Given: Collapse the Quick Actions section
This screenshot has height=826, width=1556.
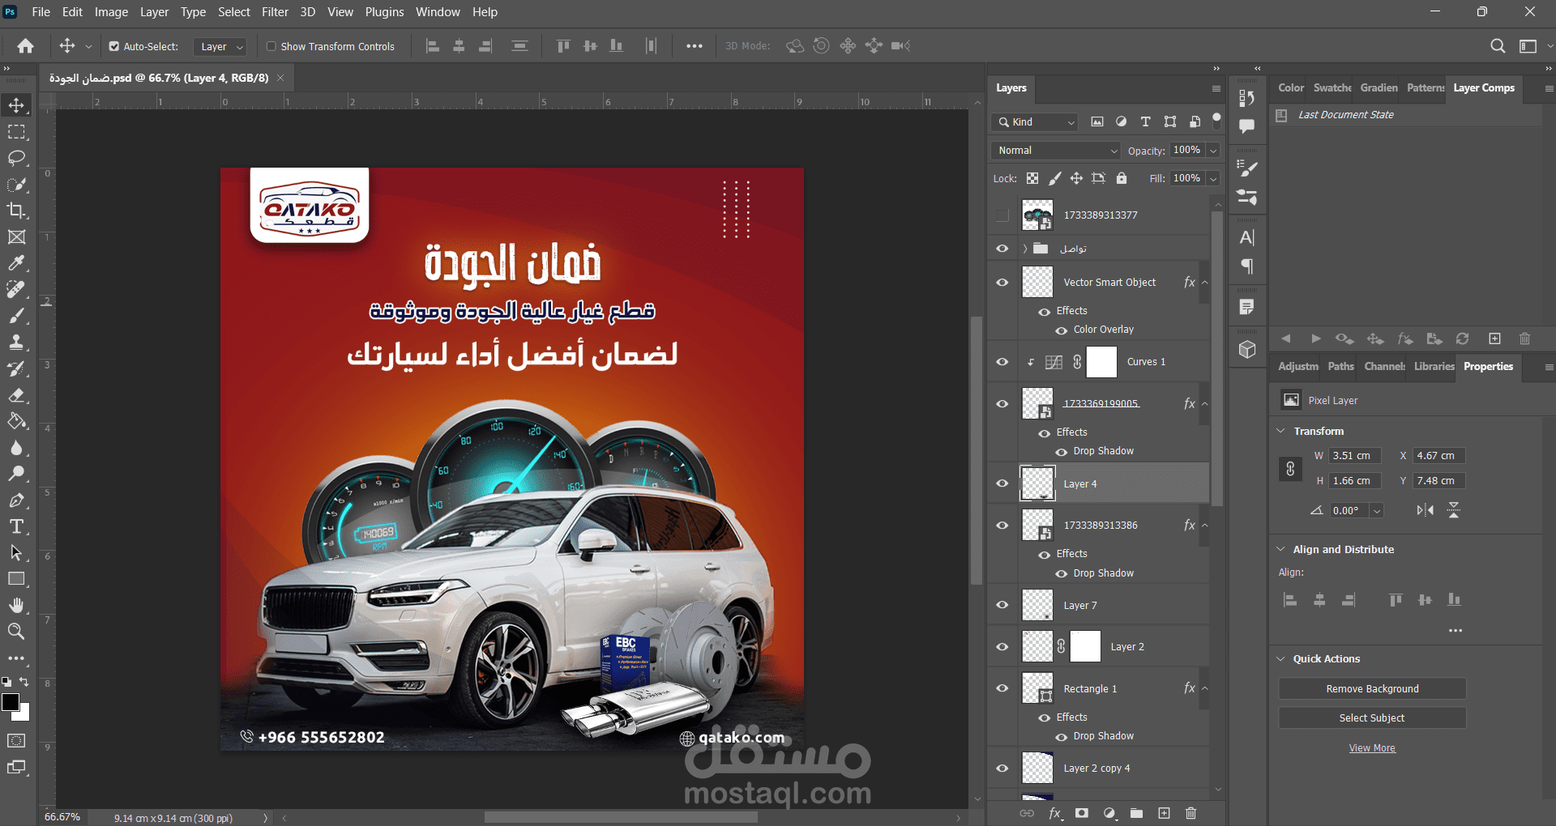Looking at the screenshot, I should tap(1281, 658).
